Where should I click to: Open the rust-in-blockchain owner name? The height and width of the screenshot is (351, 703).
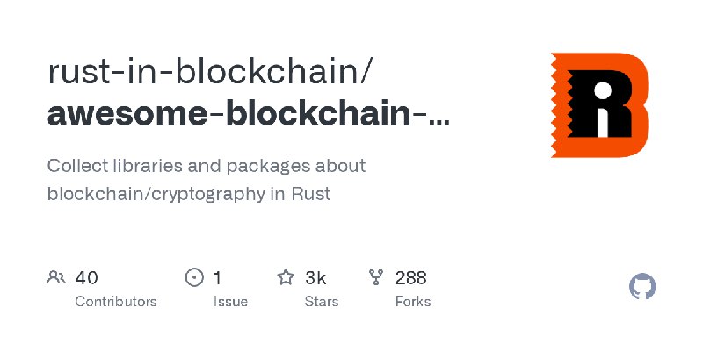point(214,71)
